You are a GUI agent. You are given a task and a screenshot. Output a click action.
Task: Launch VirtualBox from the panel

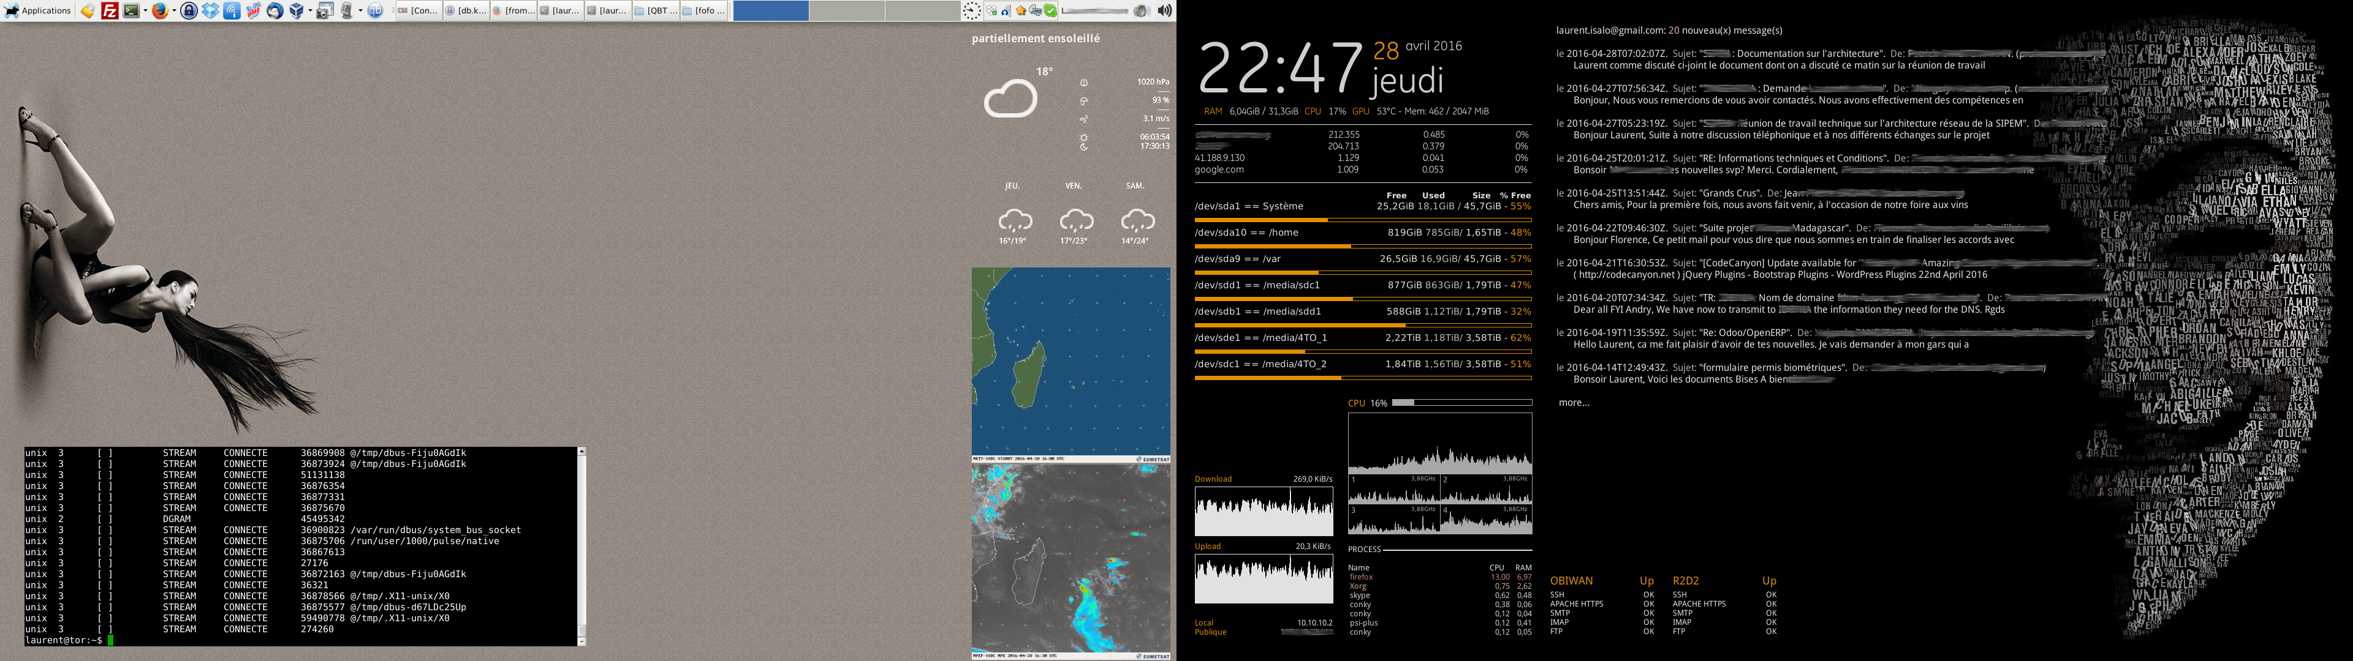297,11
